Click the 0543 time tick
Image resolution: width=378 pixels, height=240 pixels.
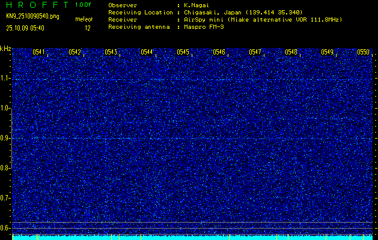click(x=111, y=52)
